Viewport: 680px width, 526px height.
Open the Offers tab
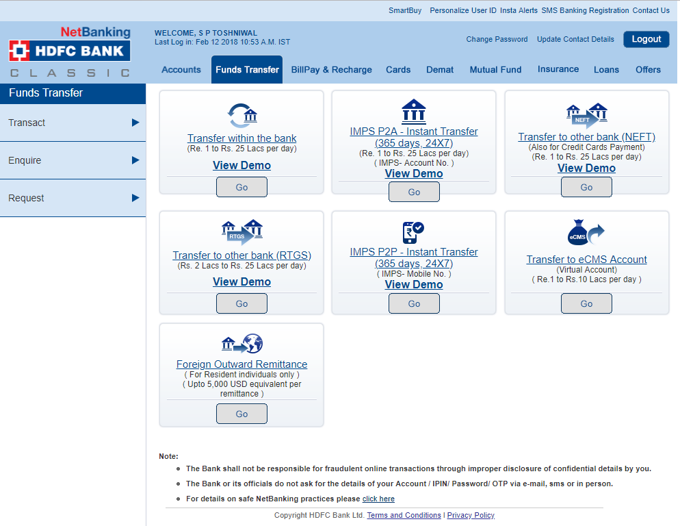point(648,69)
